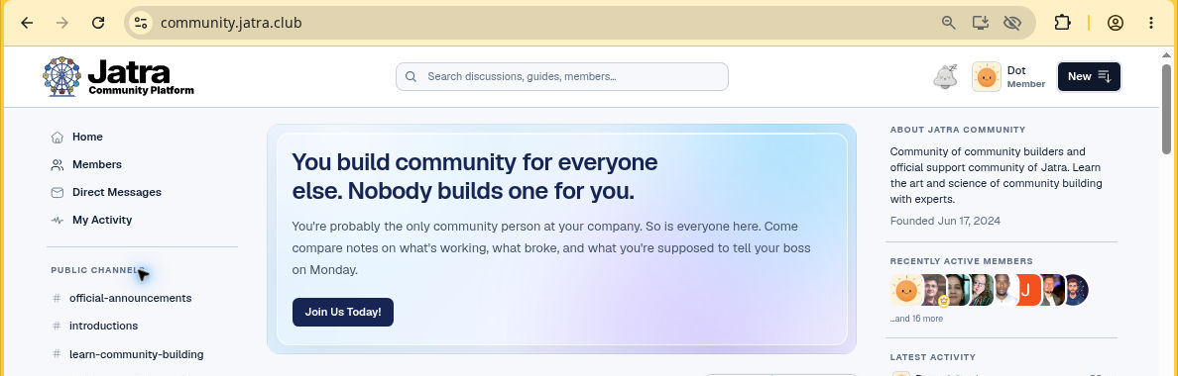Click Join Us Today! button
1178x376 pixels.
point(342,313)
